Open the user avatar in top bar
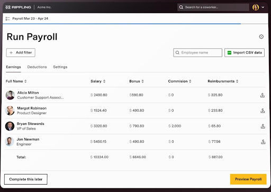271x192 pixels. (x=256, y=7)
